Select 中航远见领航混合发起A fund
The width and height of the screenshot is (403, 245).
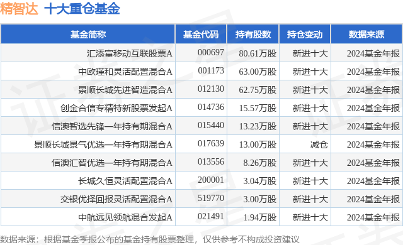point(125,217)
